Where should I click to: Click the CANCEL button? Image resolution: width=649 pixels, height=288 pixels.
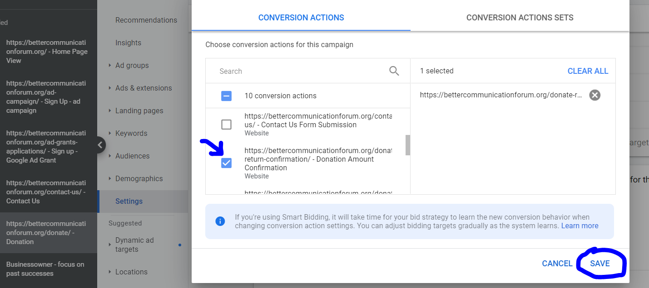click(x=557, y=264)
